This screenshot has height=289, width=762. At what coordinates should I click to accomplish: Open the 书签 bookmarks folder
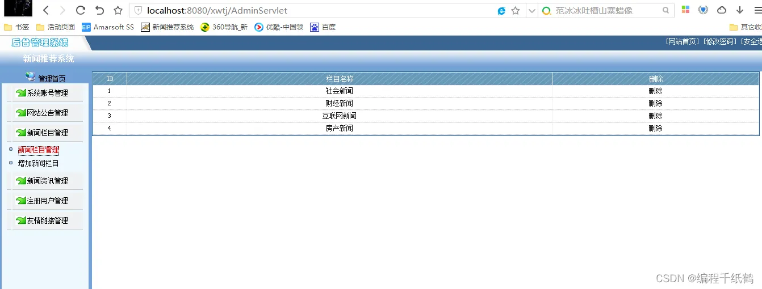[x=16, y=27]
